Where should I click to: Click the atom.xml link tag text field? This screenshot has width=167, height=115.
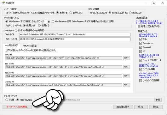(x=64, y=85)
